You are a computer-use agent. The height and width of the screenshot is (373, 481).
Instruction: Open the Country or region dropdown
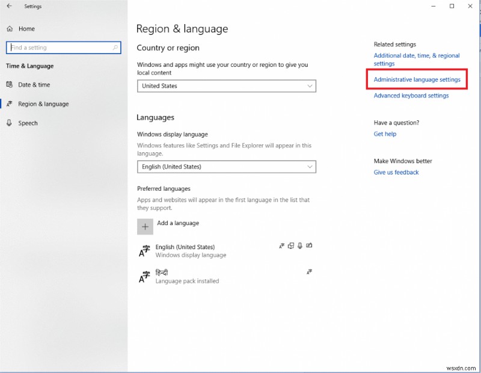tap(310, 86)
